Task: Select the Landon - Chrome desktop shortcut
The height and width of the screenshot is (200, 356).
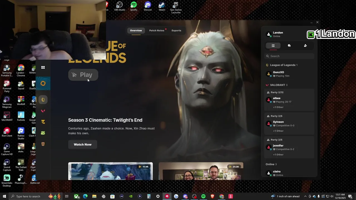Action: [21, 71]
